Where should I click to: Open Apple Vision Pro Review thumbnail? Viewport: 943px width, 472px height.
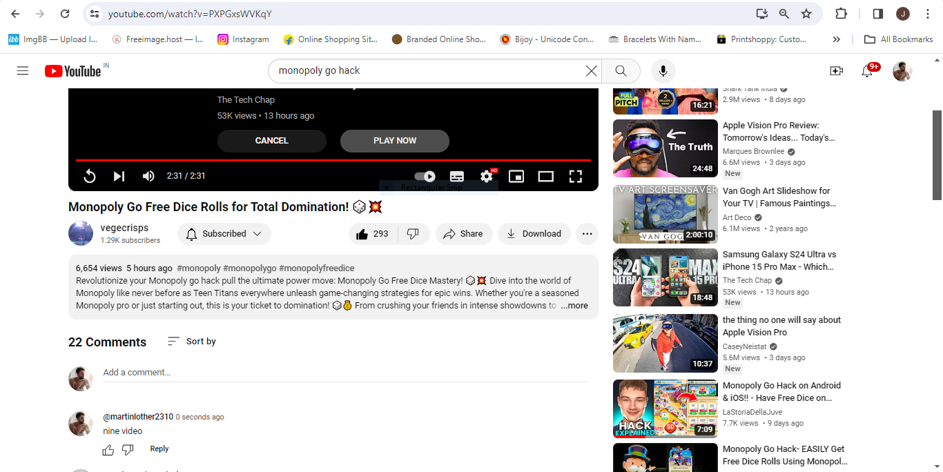pos(665,148)
